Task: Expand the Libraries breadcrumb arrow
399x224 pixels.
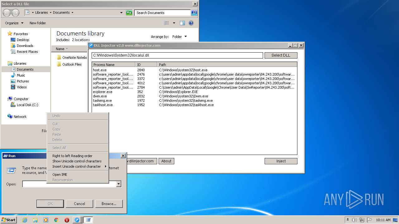Action: 50,13
